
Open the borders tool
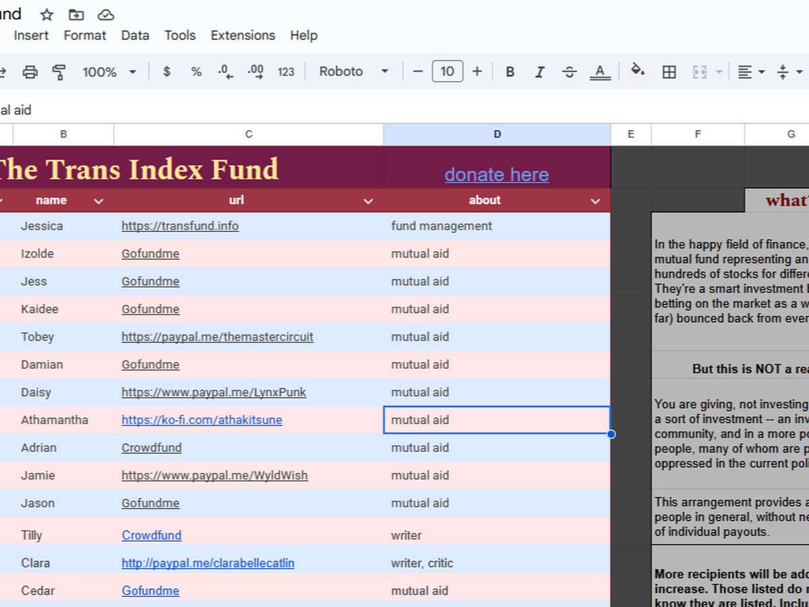tap(669, 71)
